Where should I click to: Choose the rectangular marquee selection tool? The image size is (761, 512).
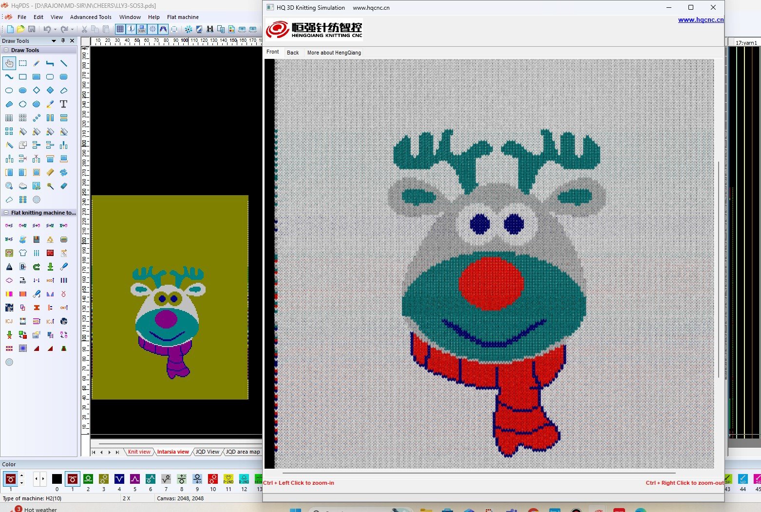pos(23,63)
